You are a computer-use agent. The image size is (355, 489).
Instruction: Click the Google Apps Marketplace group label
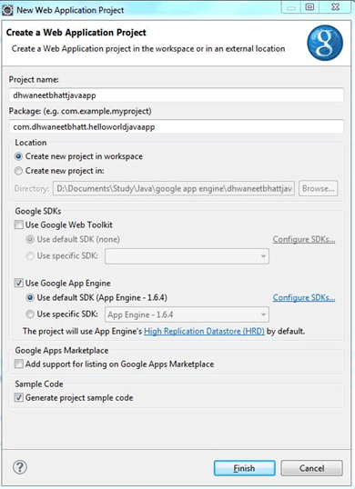coord(62,350)
